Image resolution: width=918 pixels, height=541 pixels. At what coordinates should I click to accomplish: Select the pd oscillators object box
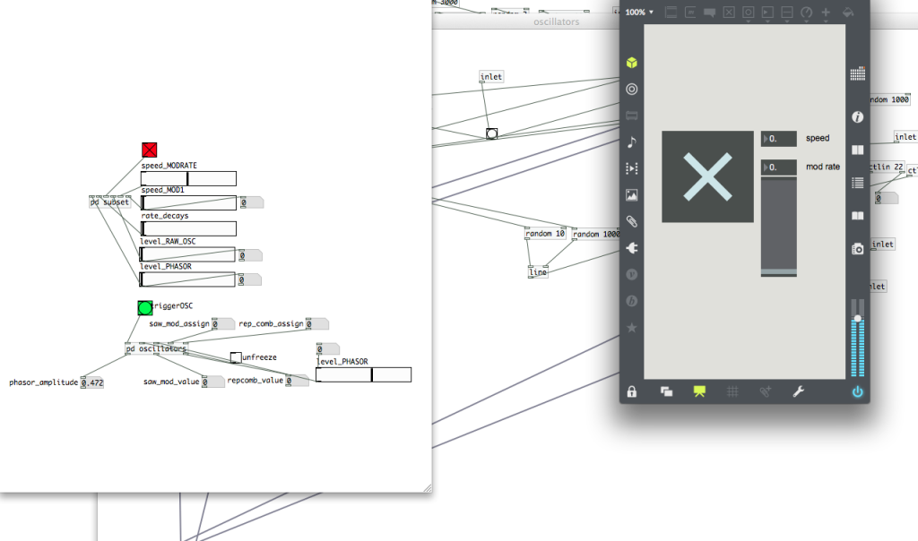point(156,349)
